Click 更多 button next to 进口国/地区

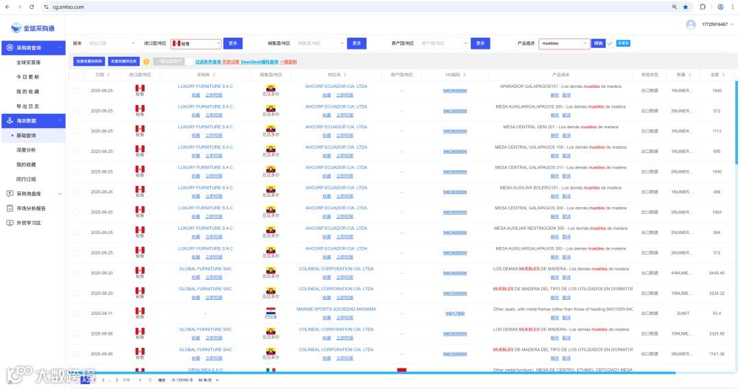[x=233, y=43]
